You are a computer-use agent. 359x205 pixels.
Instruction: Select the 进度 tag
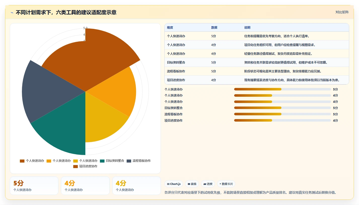coord(208,184)
